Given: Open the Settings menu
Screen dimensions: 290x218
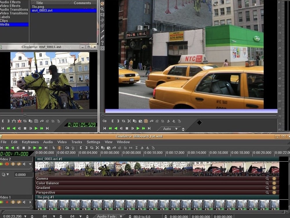Looking at the screenshot, I should 93,142.
